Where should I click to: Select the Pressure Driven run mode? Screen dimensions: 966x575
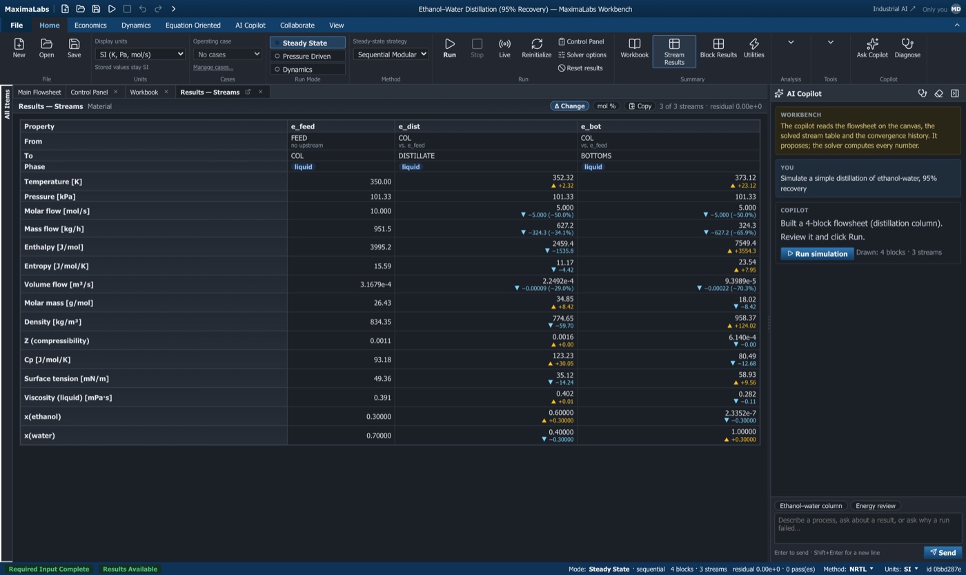[307, 56]
